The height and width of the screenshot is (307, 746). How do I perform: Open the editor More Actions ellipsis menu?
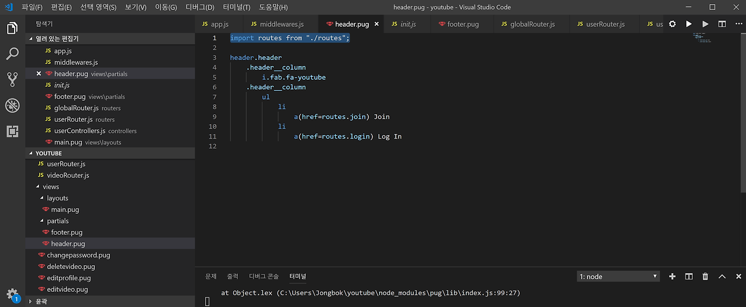pyautogui.click(x=738, y=24)
